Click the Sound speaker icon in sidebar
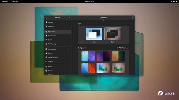The height and width of the screenshot is (100, 179). tap(46, 67)
